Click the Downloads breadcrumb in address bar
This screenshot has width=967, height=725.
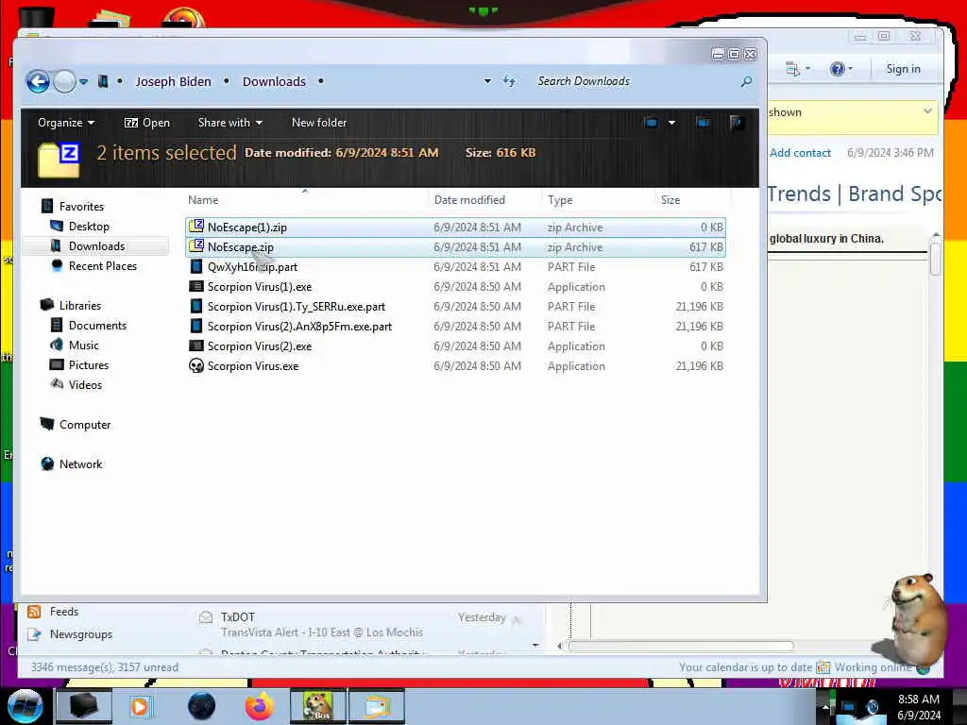click(274, 81)
